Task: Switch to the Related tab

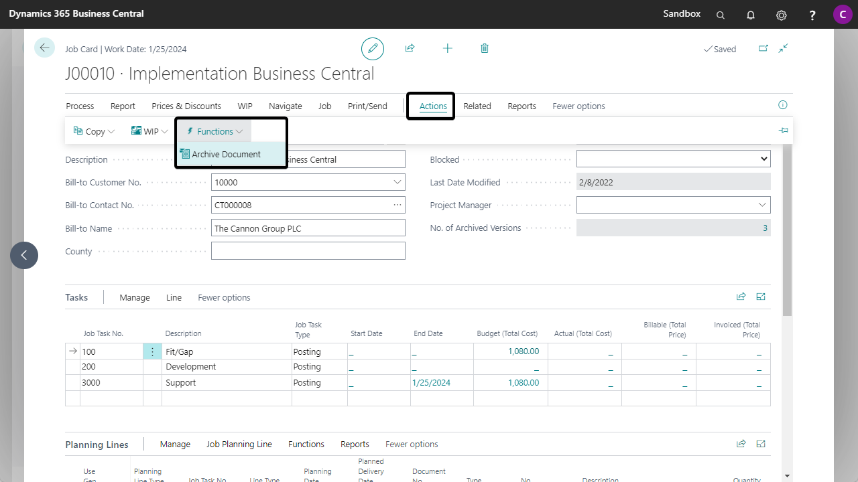Action: [x=477, y=106]
